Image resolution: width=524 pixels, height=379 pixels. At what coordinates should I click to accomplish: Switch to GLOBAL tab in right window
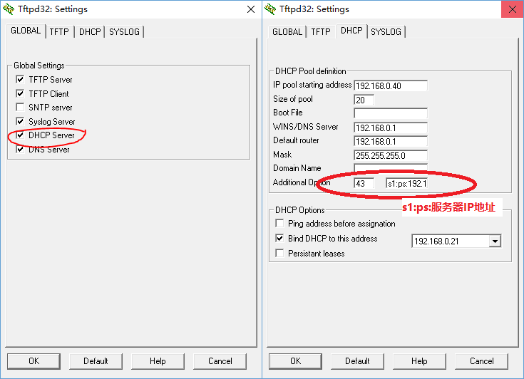pos(287,32)
